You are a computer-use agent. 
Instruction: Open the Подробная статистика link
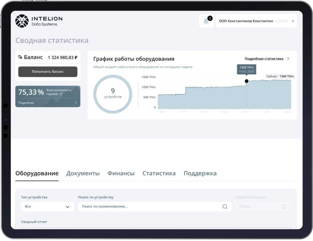(264, 59)
